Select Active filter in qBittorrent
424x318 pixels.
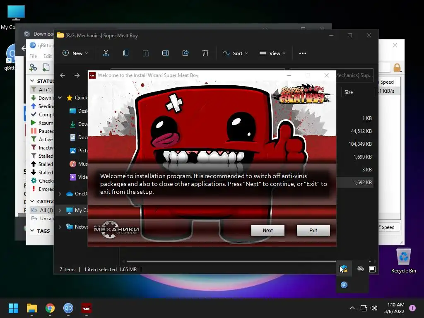[x=42, y=140]
